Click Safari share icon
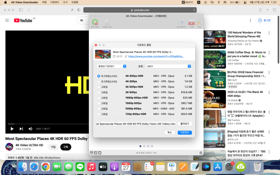This screenshot has width=280, height=175. tap(261, 10)
